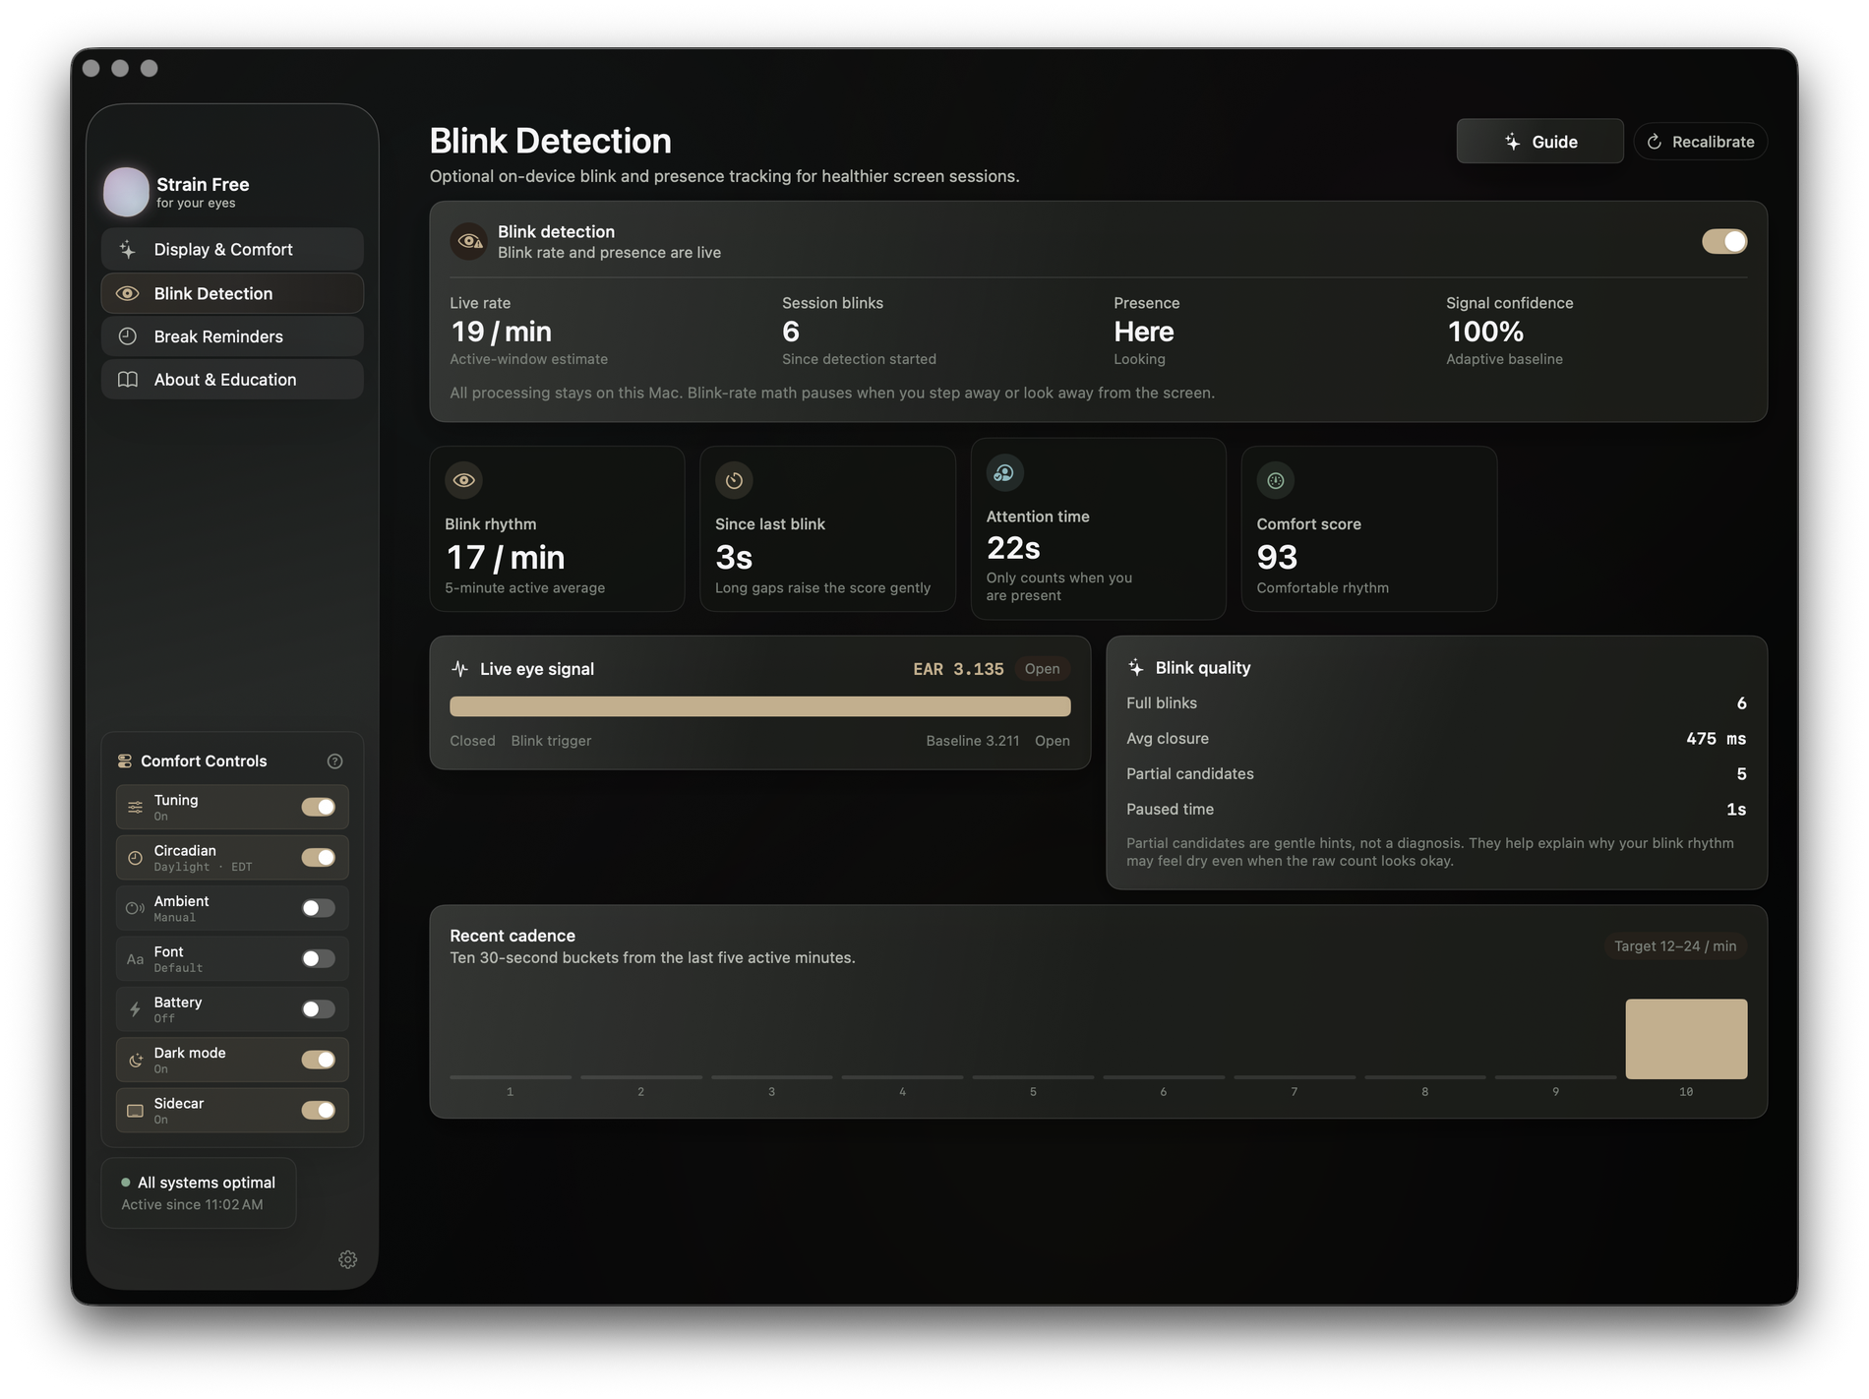Click the Blink quality sparkle icon
The image size is (1869, 1399).
click(x=1135, y=667)
